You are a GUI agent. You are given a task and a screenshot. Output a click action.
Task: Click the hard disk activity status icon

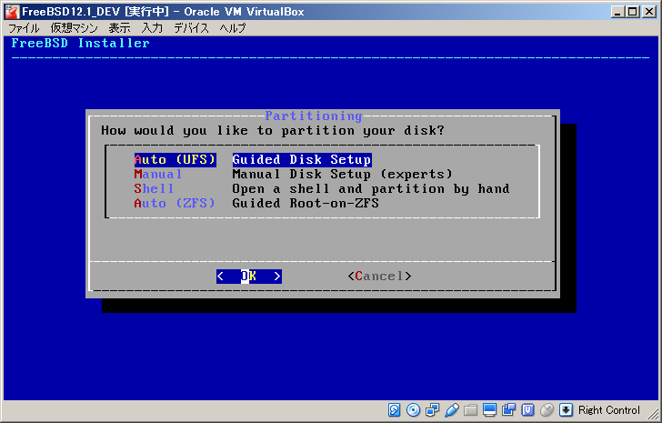(x=394, y=409)
